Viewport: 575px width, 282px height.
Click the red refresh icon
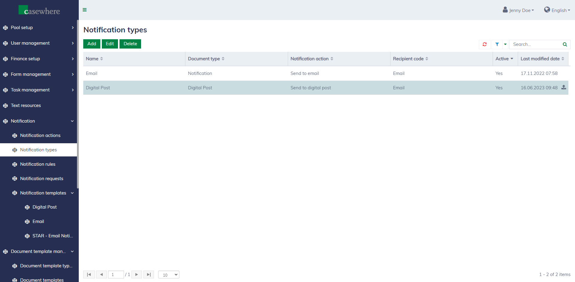point(485,44)
